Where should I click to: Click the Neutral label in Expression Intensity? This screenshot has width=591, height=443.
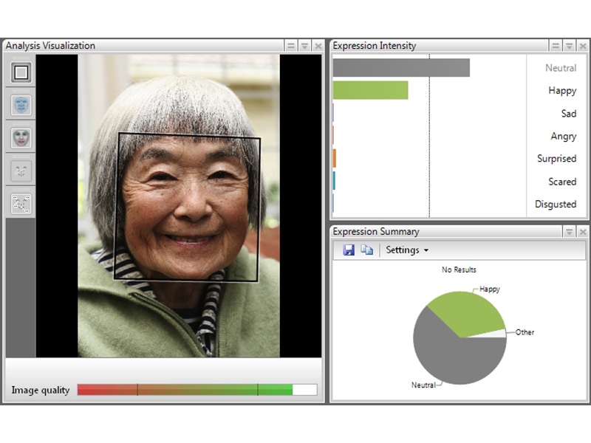(x=560, y=68)
